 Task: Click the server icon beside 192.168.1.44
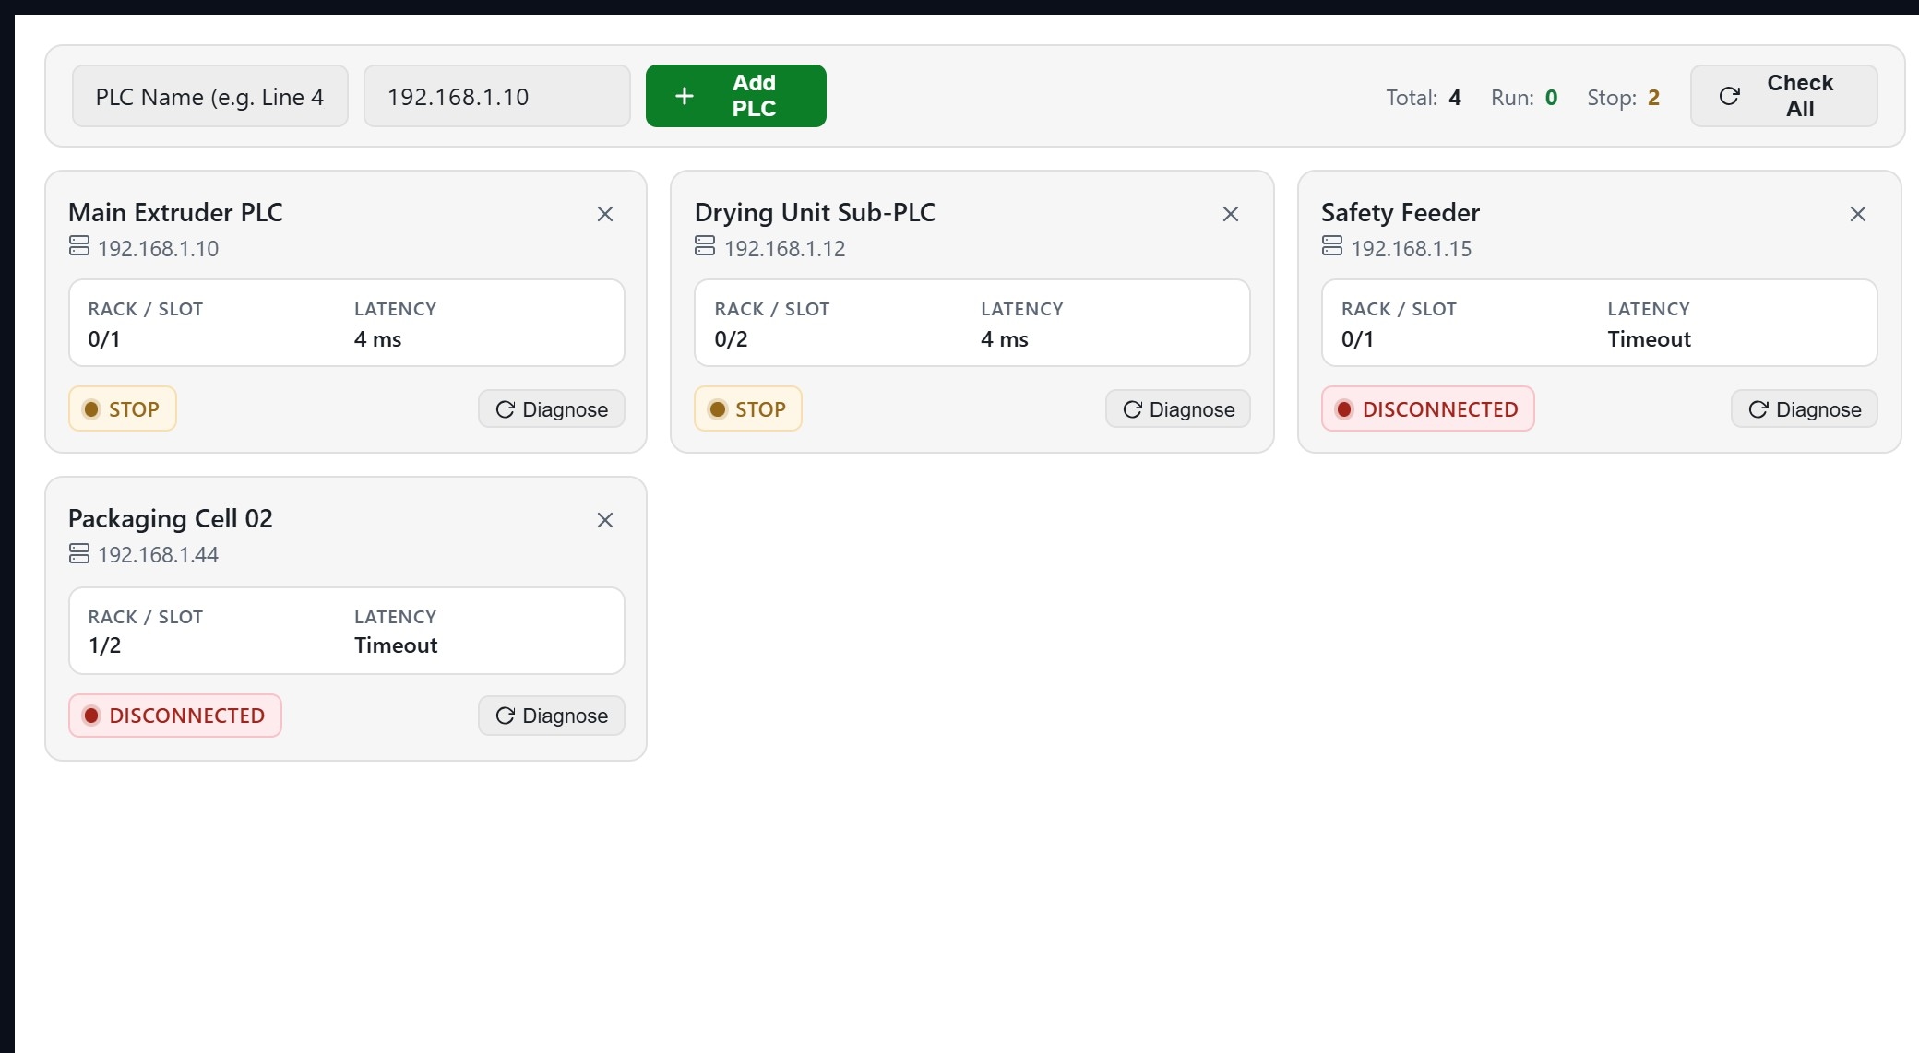(79, 554)
